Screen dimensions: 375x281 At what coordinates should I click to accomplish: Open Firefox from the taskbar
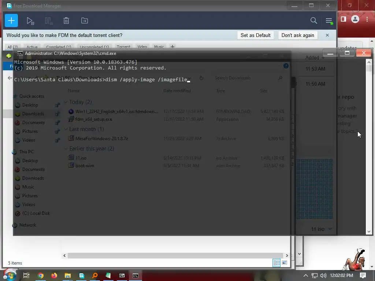tap(54, 276)
